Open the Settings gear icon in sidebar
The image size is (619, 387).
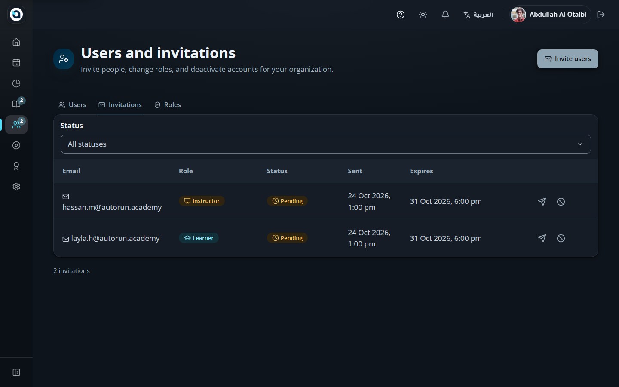16,187
